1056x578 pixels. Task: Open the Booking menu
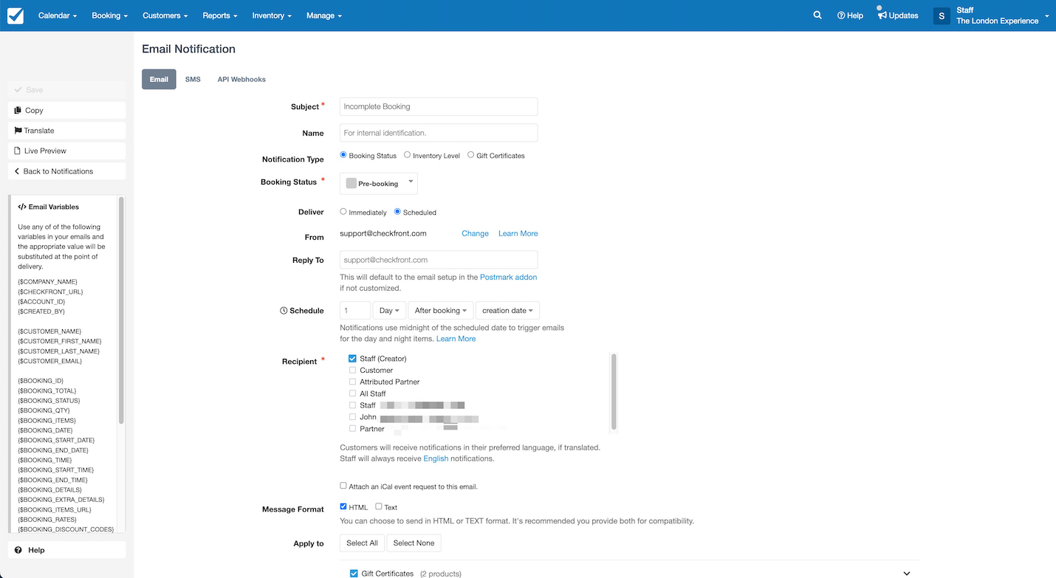point(109,16)
